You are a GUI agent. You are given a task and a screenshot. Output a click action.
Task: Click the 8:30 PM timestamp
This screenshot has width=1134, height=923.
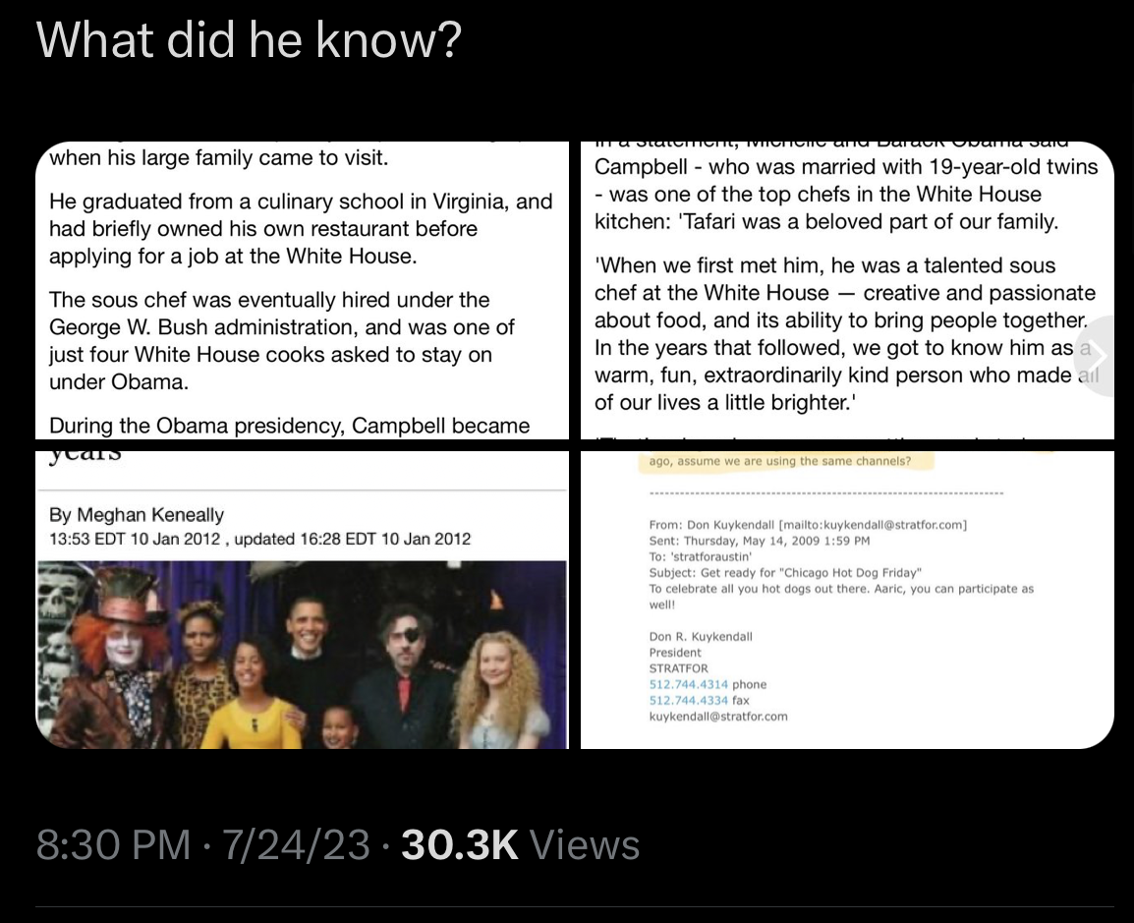(x=113, y=845)
